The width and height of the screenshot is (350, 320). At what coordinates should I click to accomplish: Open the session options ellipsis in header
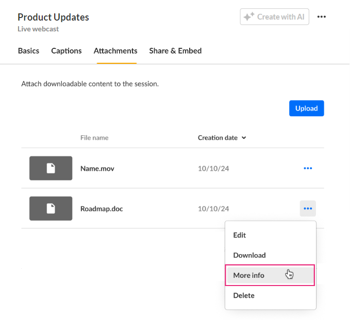click(x=322, y=17)
